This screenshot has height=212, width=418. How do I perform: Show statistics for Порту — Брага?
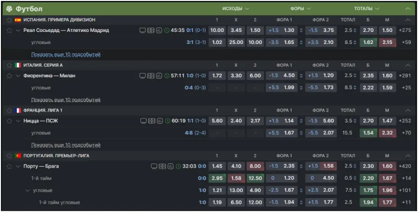tap(170, 166)
